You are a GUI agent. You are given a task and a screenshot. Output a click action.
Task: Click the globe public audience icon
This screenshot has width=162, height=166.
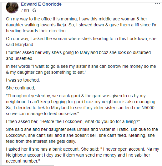click(34, 10)
